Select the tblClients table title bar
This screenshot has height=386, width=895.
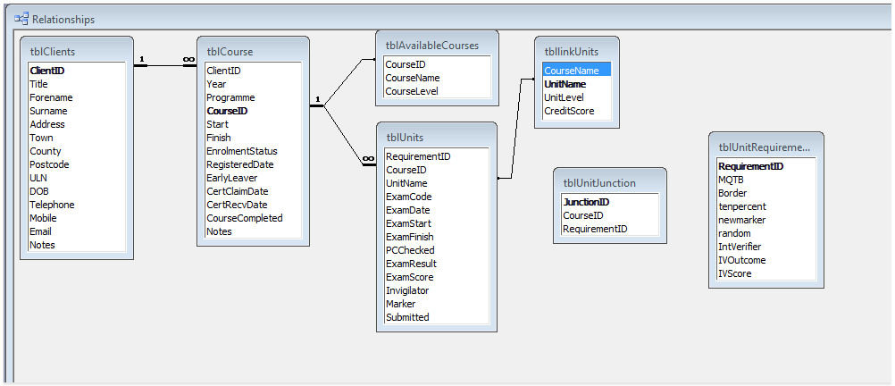[x=77, y=52]
